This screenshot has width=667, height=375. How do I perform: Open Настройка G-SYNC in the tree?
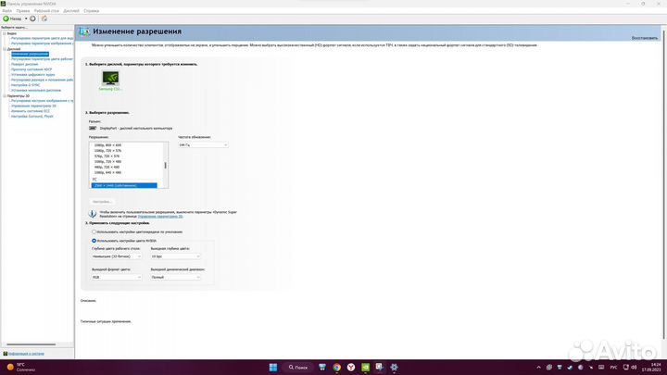[26, 85]
